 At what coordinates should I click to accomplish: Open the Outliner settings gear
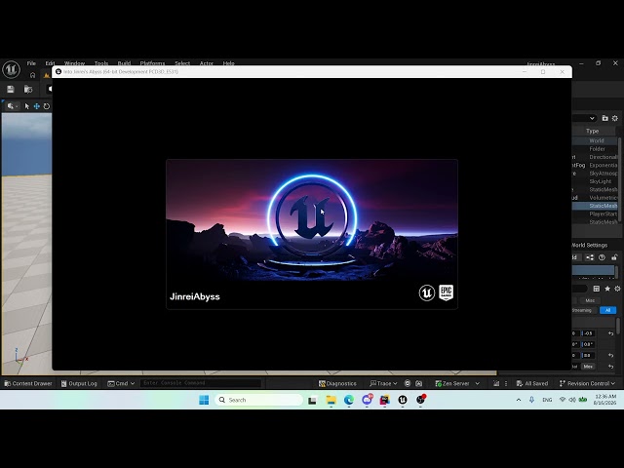pos(615,118)
